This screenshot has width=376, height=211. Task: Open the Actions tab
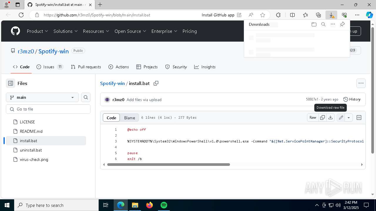pos(119,67)
